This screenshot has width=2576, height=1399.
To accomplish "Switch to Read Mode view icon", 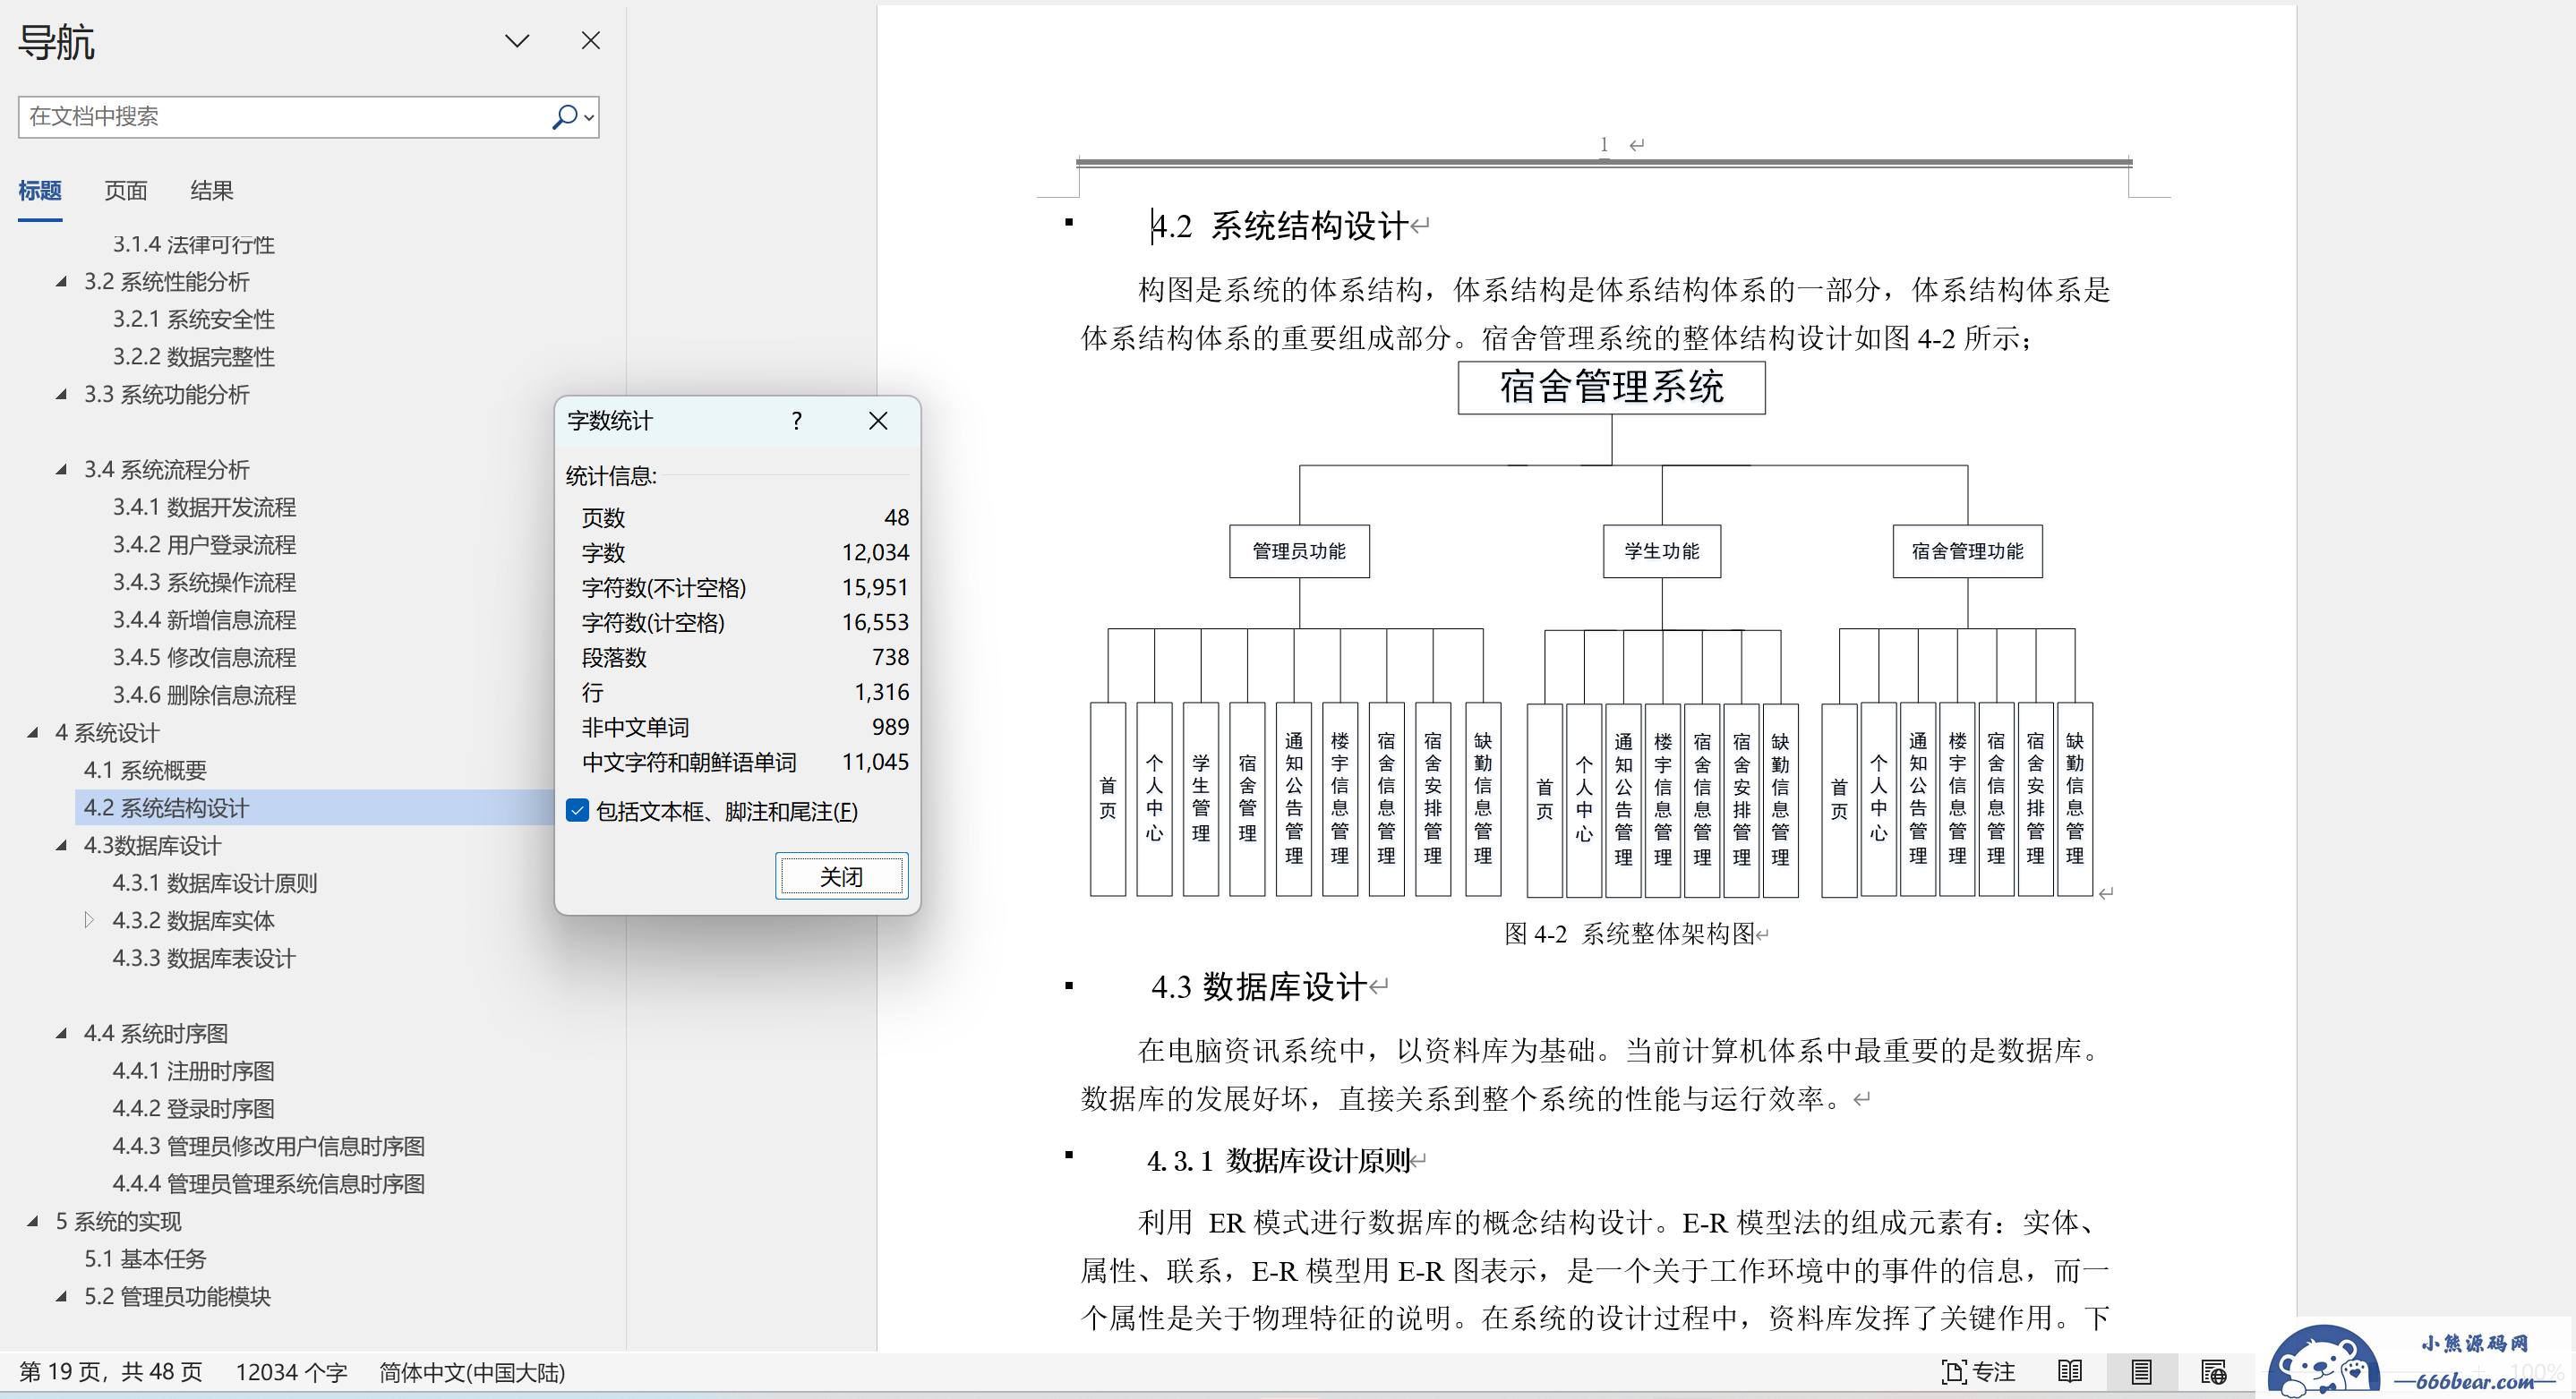I will 2070,1372.
